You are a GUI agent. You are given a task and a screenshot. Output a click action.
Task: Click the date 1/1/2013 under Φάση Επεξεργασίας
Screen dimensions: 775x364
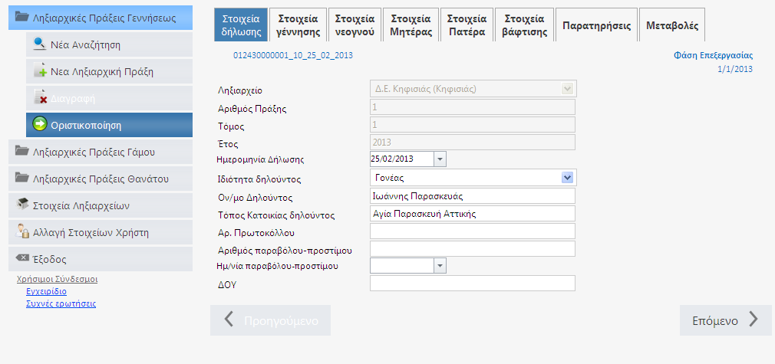[x=735, y=69]
